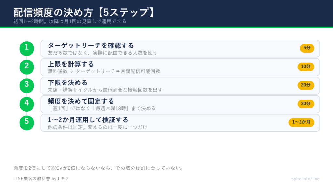
Task: Click the green step 5 circle
Action: [27, 123]
